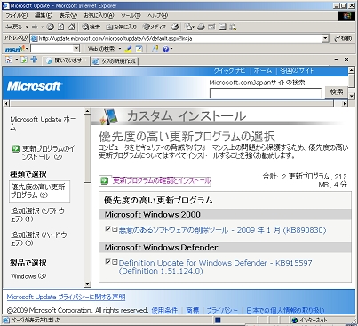
Task: Open 悪意のあるソフトウェアの削除ツール KB890830 link
Action: click(x=222, y=230)
